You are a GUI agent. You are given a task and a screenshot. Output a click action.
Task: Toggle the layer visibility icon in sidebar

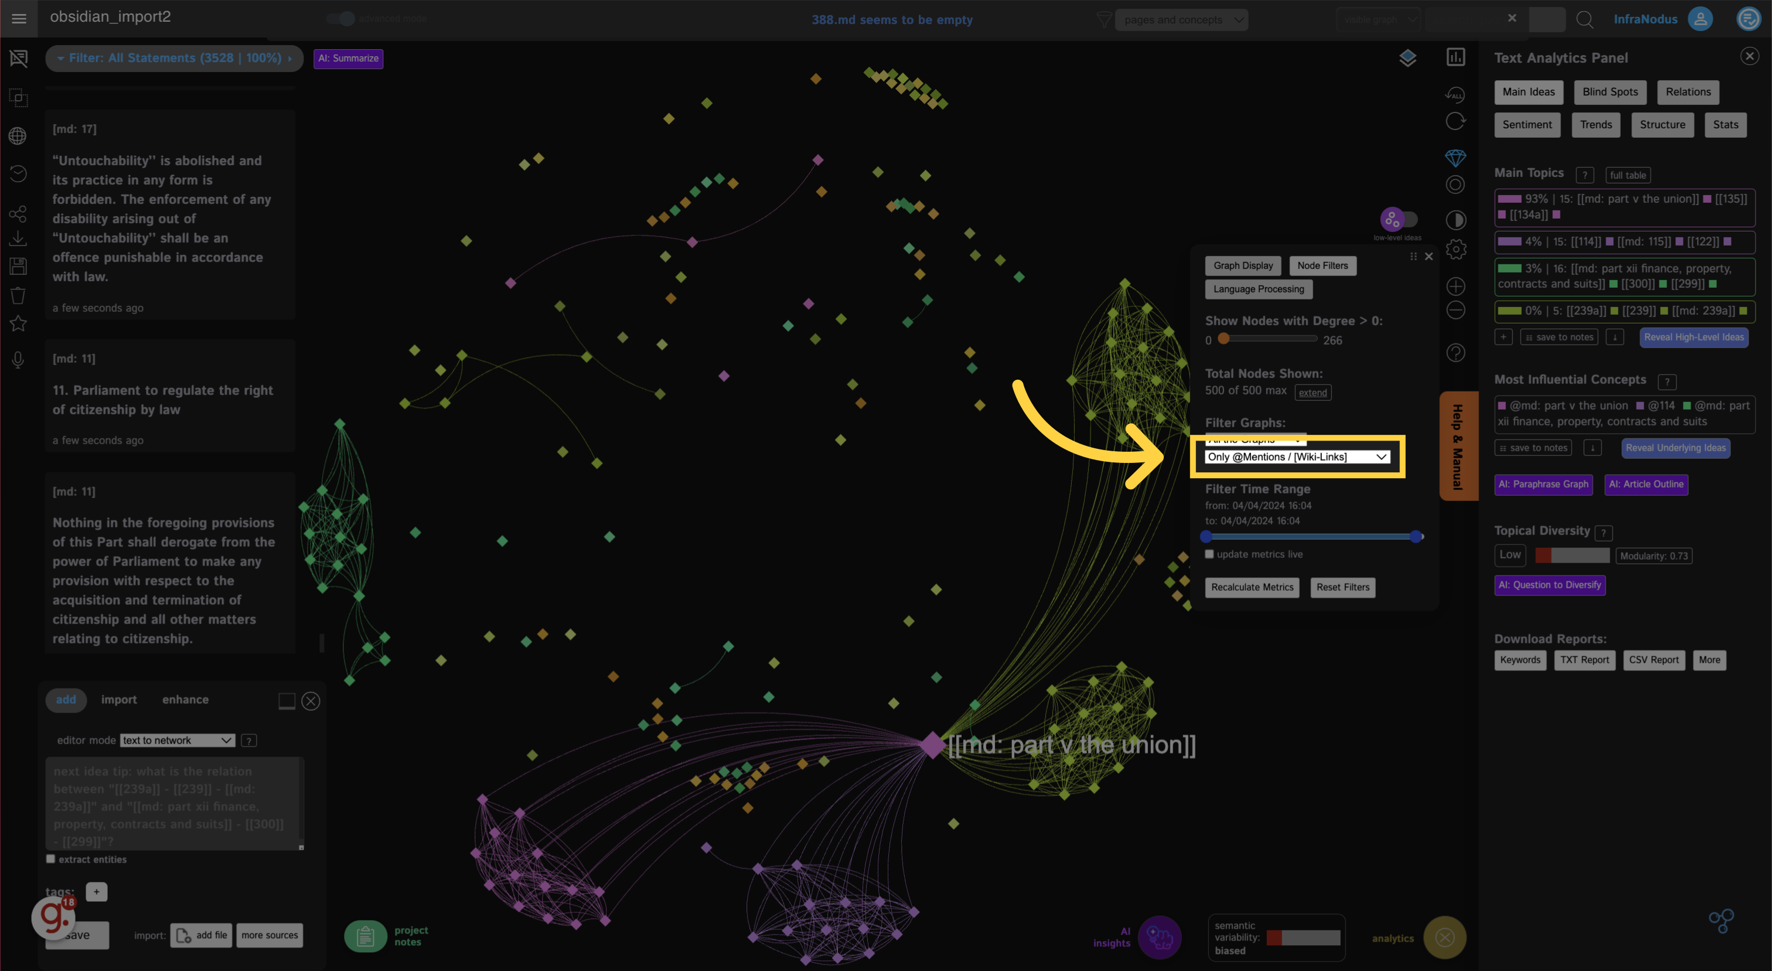tap(1409, 57)
